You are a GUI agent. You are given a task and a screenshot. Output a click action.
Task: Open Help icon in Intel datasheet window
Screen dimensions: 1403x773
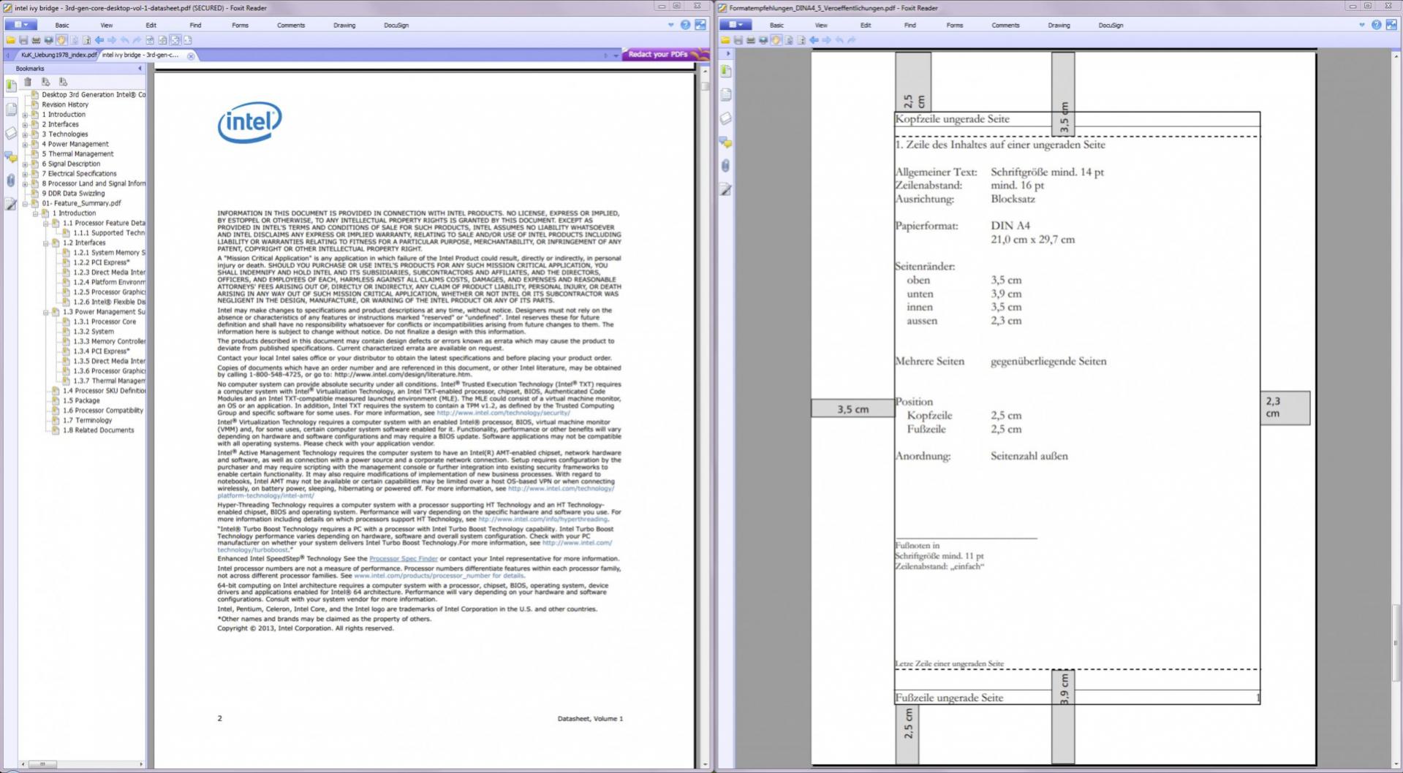click(x=685, y=25)
